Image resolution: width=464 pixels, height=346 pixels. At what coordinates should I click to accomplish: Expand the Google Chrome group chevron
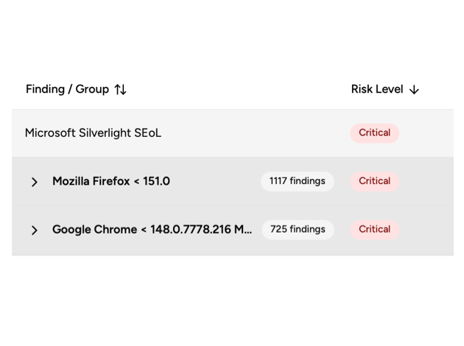[35, 230]
